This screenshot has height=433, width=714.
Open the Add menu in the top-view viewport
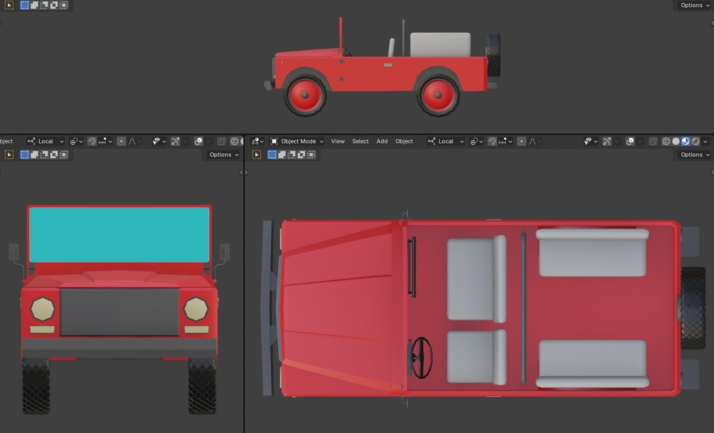[382, 141]
